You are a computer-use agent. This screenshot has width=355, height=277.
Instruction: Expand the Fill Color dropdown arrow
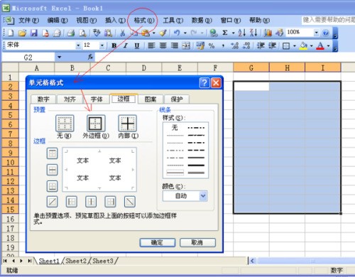[x=311, y=45]
